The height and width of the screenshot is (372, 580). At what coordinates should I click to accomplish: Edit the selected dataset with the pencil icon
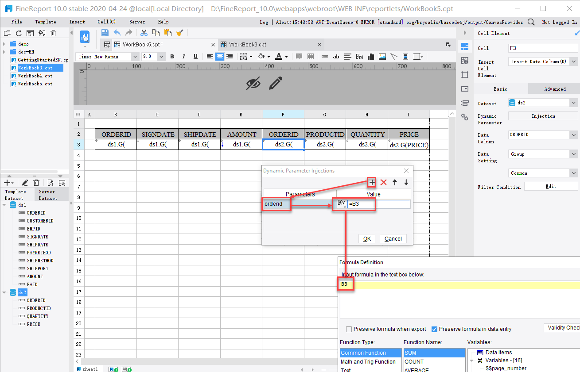(x=25, y=183)
